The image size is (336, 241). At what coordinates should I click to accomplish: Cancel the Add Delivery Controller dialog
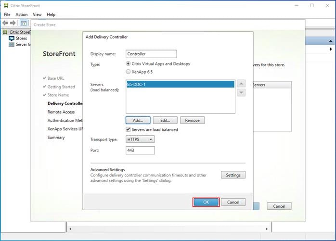point(233,202)
